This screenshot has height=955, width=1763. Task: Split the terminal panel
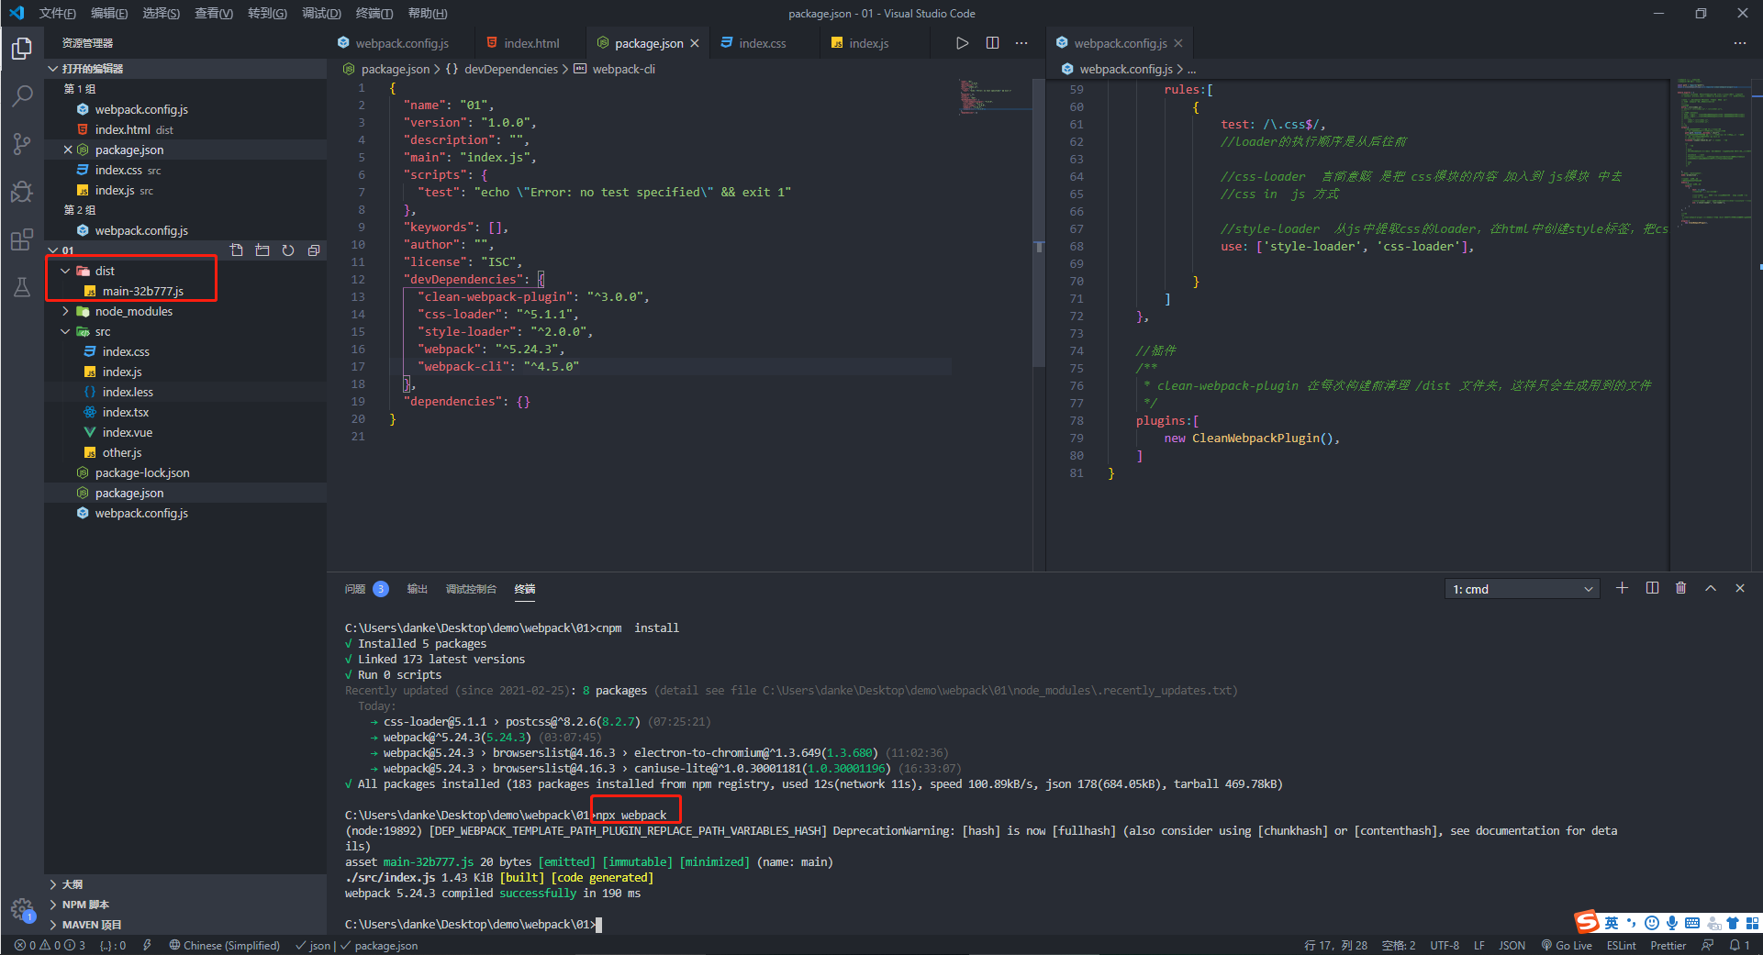pyautogui.click(x=1652, y=588)
